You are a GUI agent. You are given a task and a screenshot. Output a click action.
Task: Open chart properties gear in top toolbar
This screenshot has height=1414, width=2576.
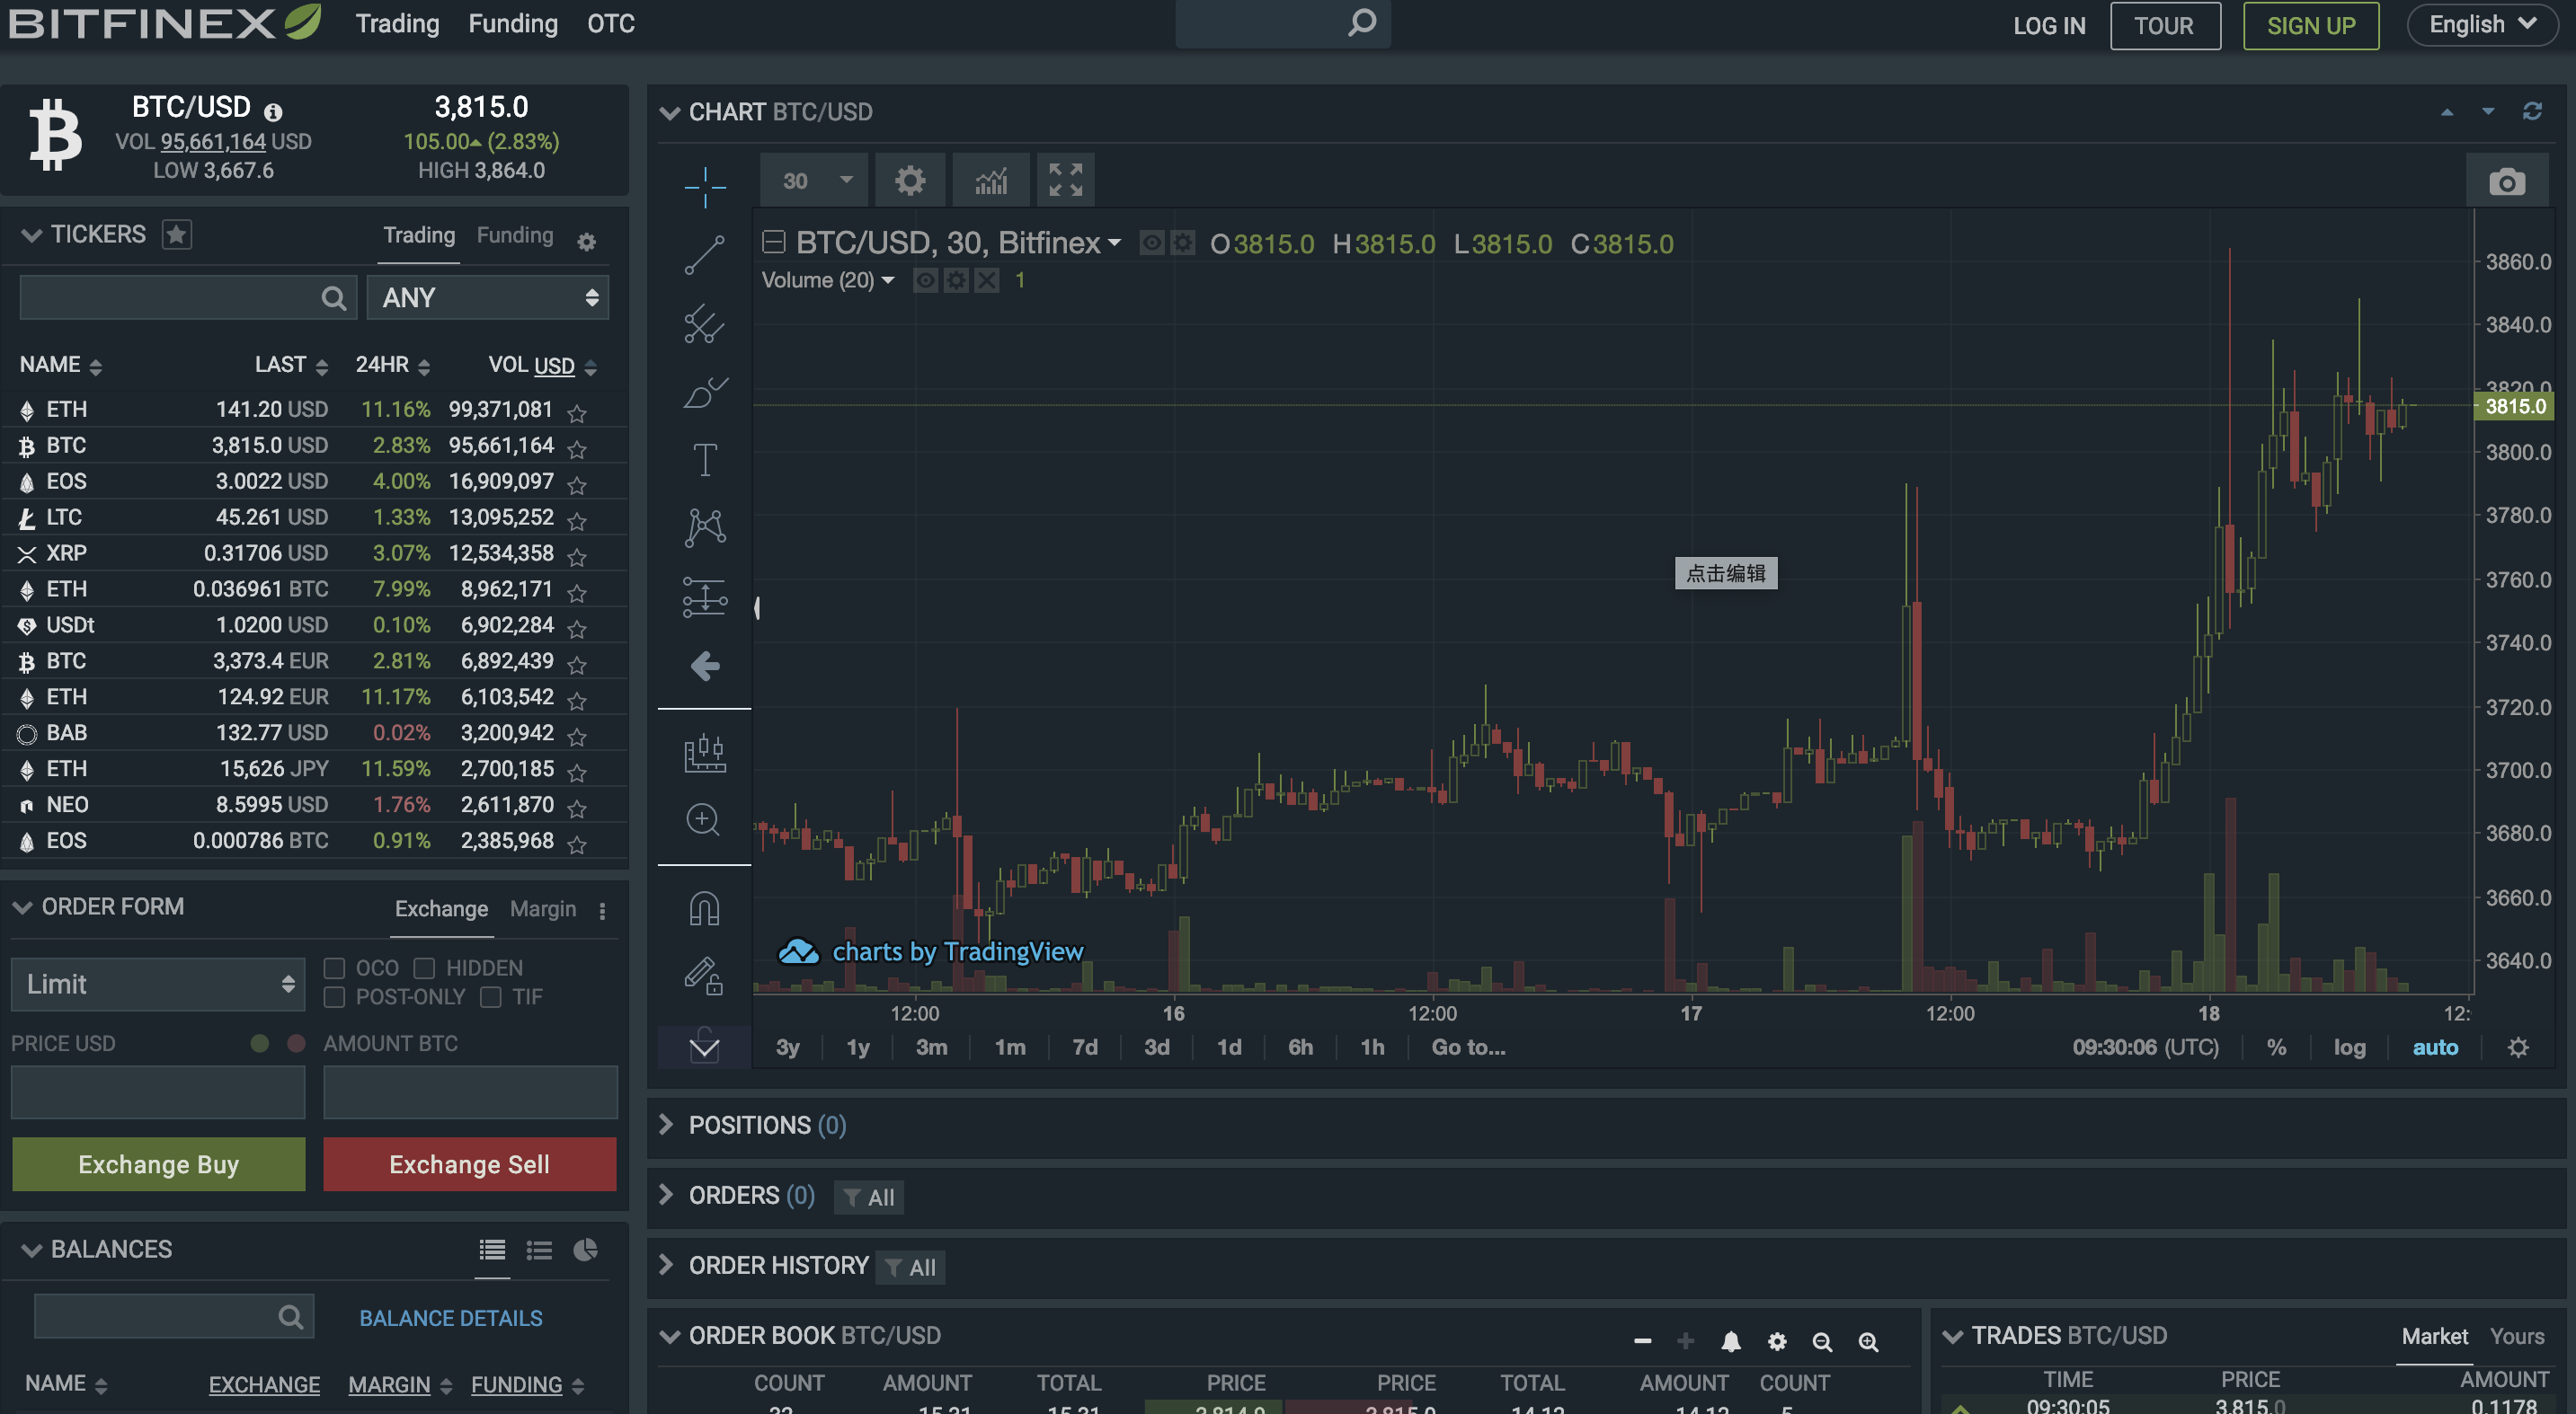coord(909,181)
